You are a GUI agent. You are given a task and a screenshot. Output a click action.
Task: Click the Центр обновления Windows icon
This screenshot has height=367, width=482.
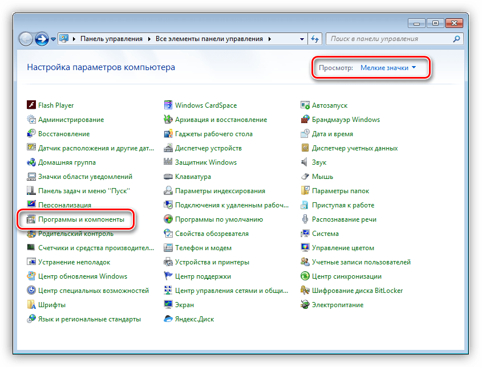pos(31,276)
